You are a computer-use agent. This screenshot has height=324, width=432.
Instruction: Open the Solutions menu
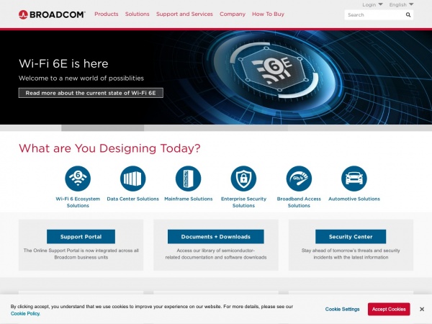tap(138, 14)
